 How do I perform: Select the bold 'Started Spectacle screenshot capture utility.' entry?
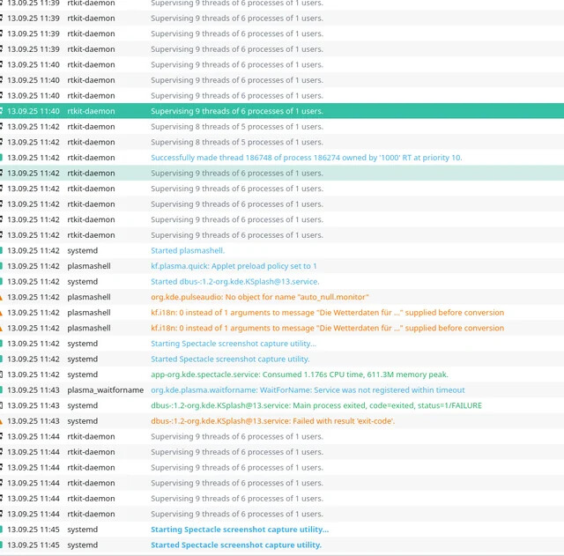[x=235, y=545]
